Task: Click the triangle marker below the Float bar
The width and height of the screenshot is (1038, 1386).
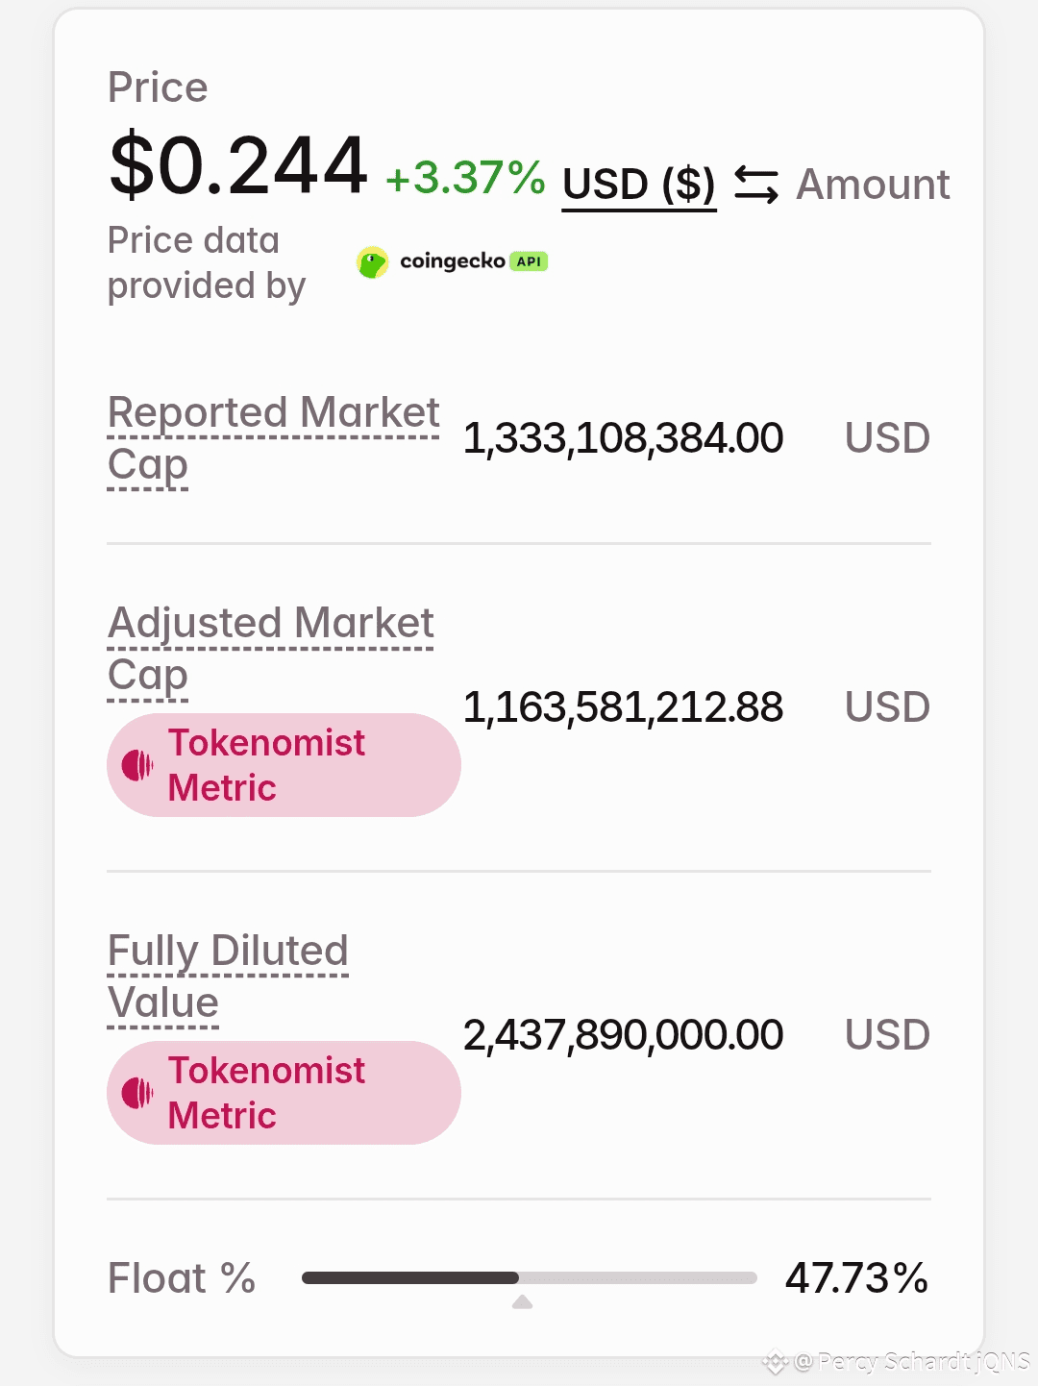Action: click(x=522, y=1302)
